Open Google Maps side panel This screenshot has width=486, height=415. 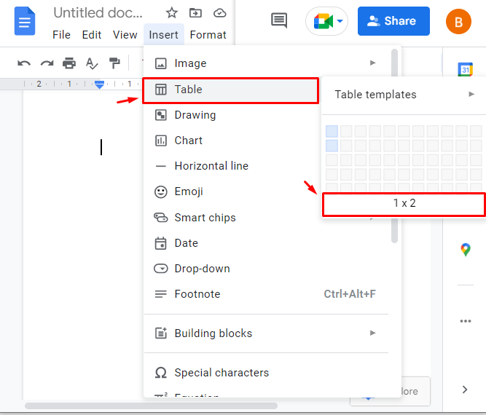coord(465,250)
